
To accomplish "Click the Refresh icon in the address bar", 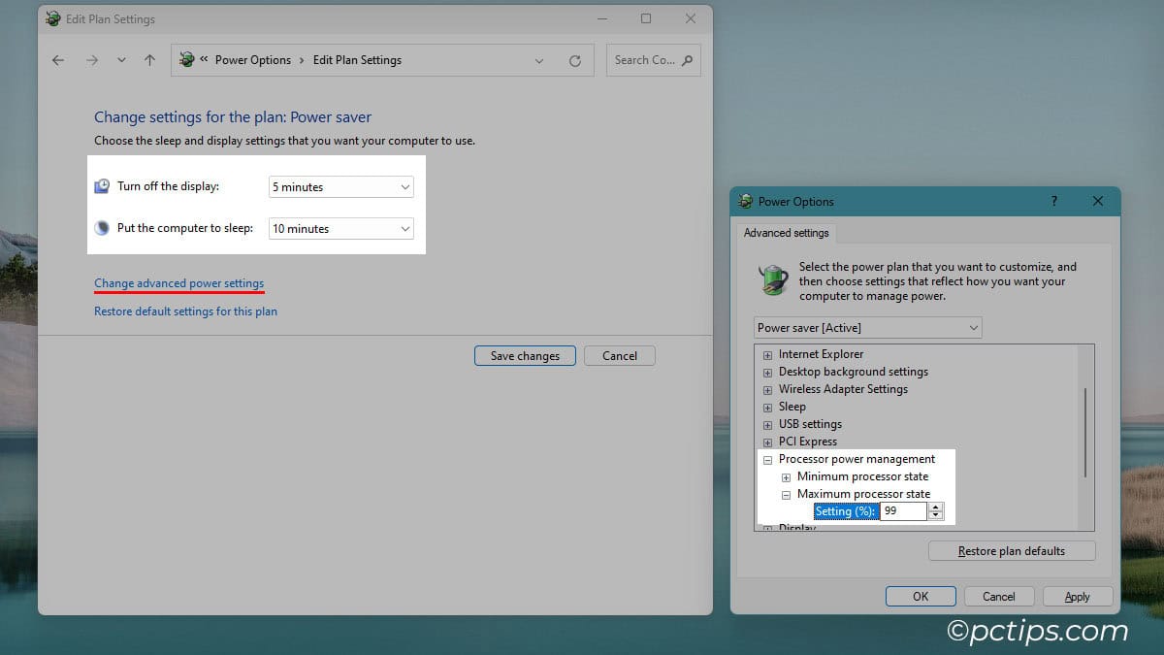I will 574,59.
